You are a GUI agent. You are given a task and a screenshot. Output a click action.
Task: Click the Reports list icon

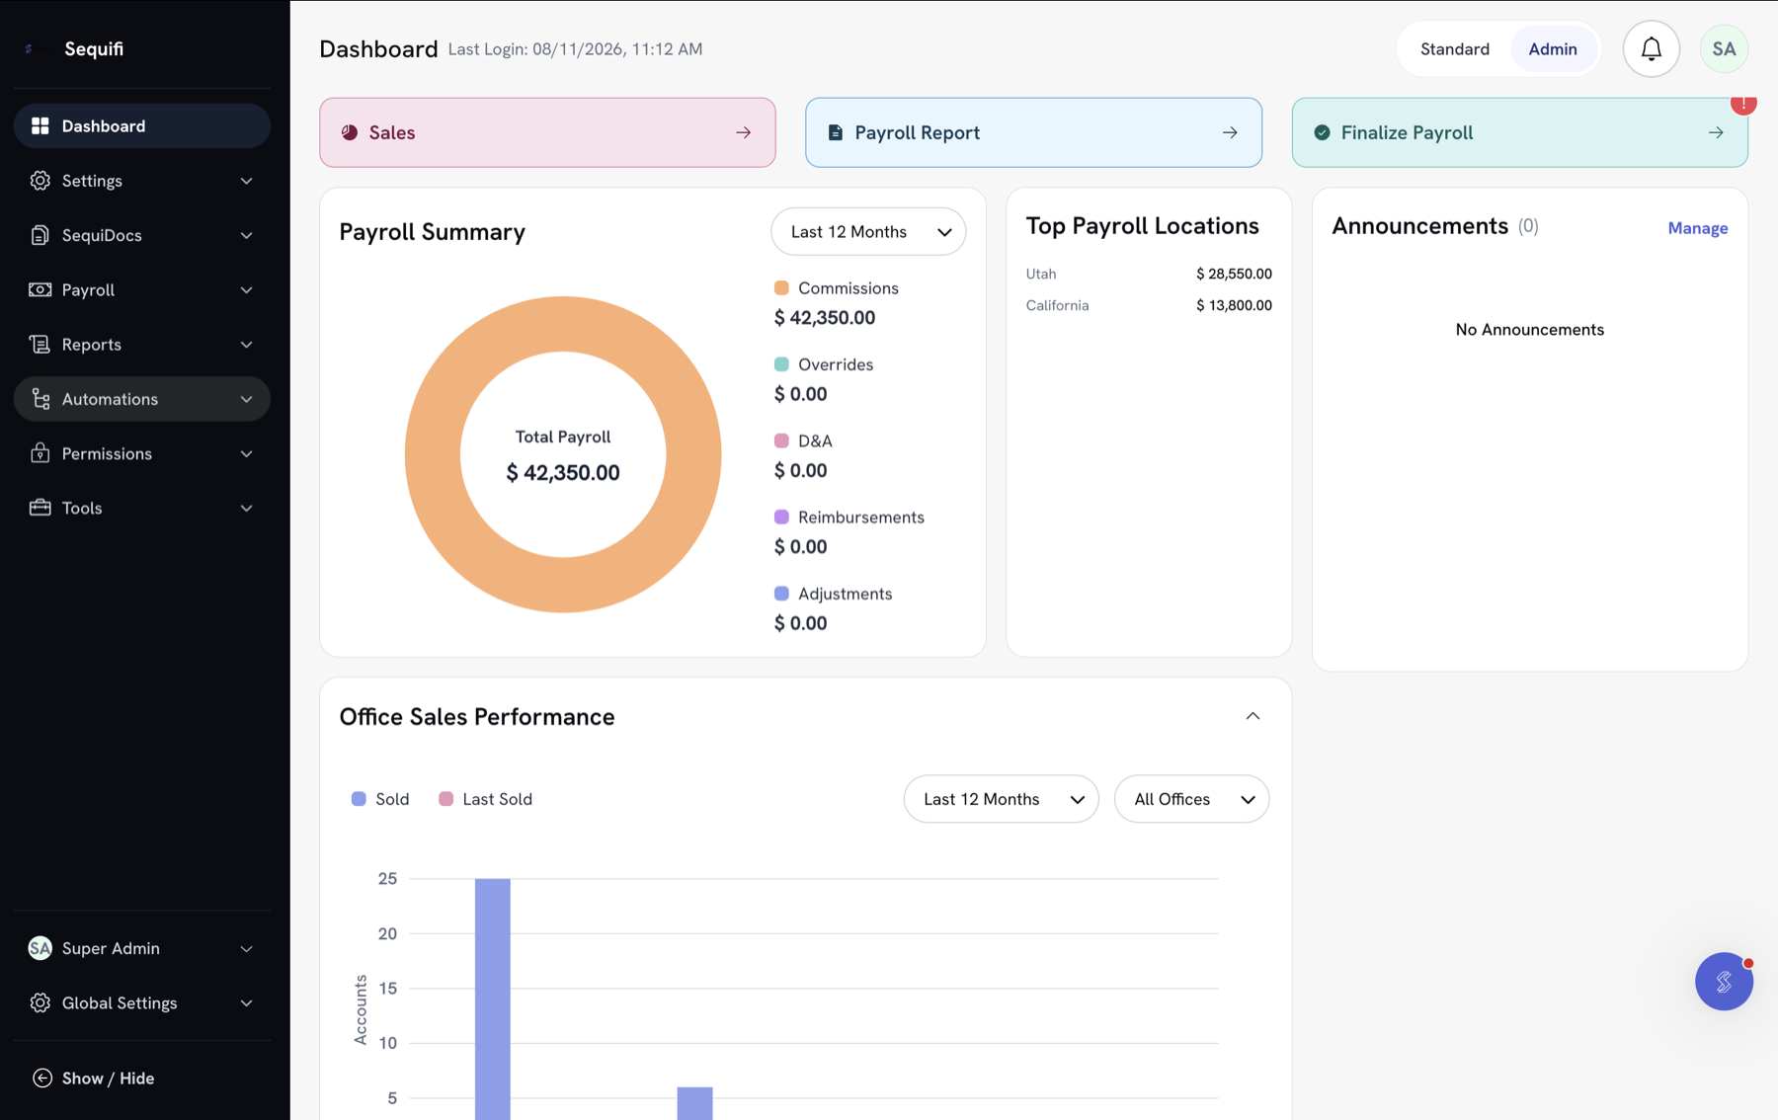click(x=40, y=344)
